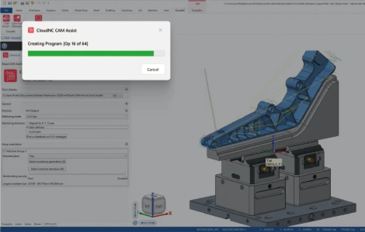Click the large CAM Assist logo icon
Screen dimensions: 365x232
tap(11, 75)
